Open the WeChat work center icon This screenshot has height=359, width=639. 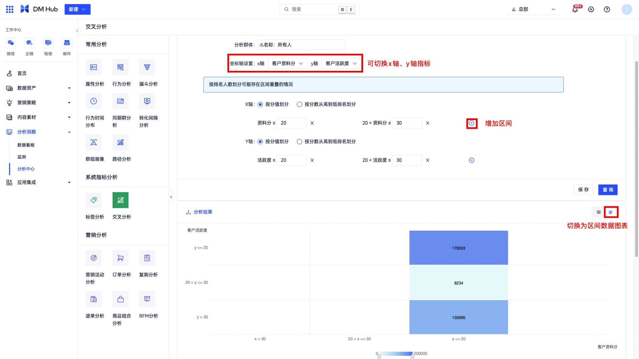11,43
